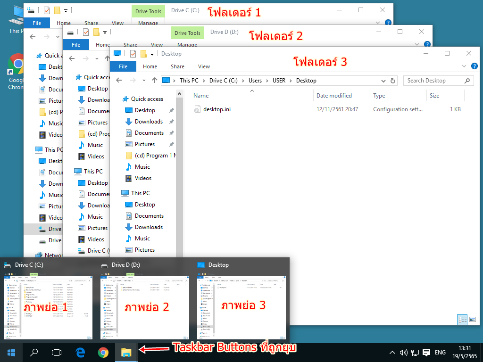483x362 pixels.
Task: Select the Share tab in Desktop window
Action: [177, 66]
